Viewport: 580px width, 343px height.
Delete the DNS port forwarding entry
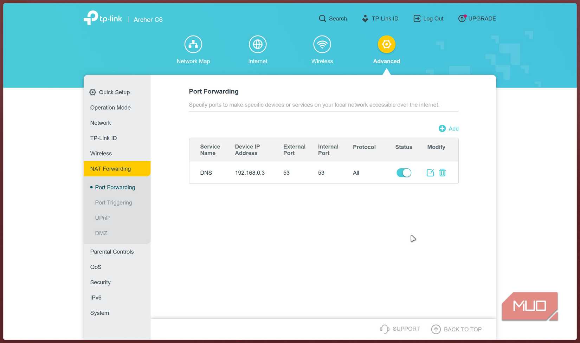[x=443, y=173]
